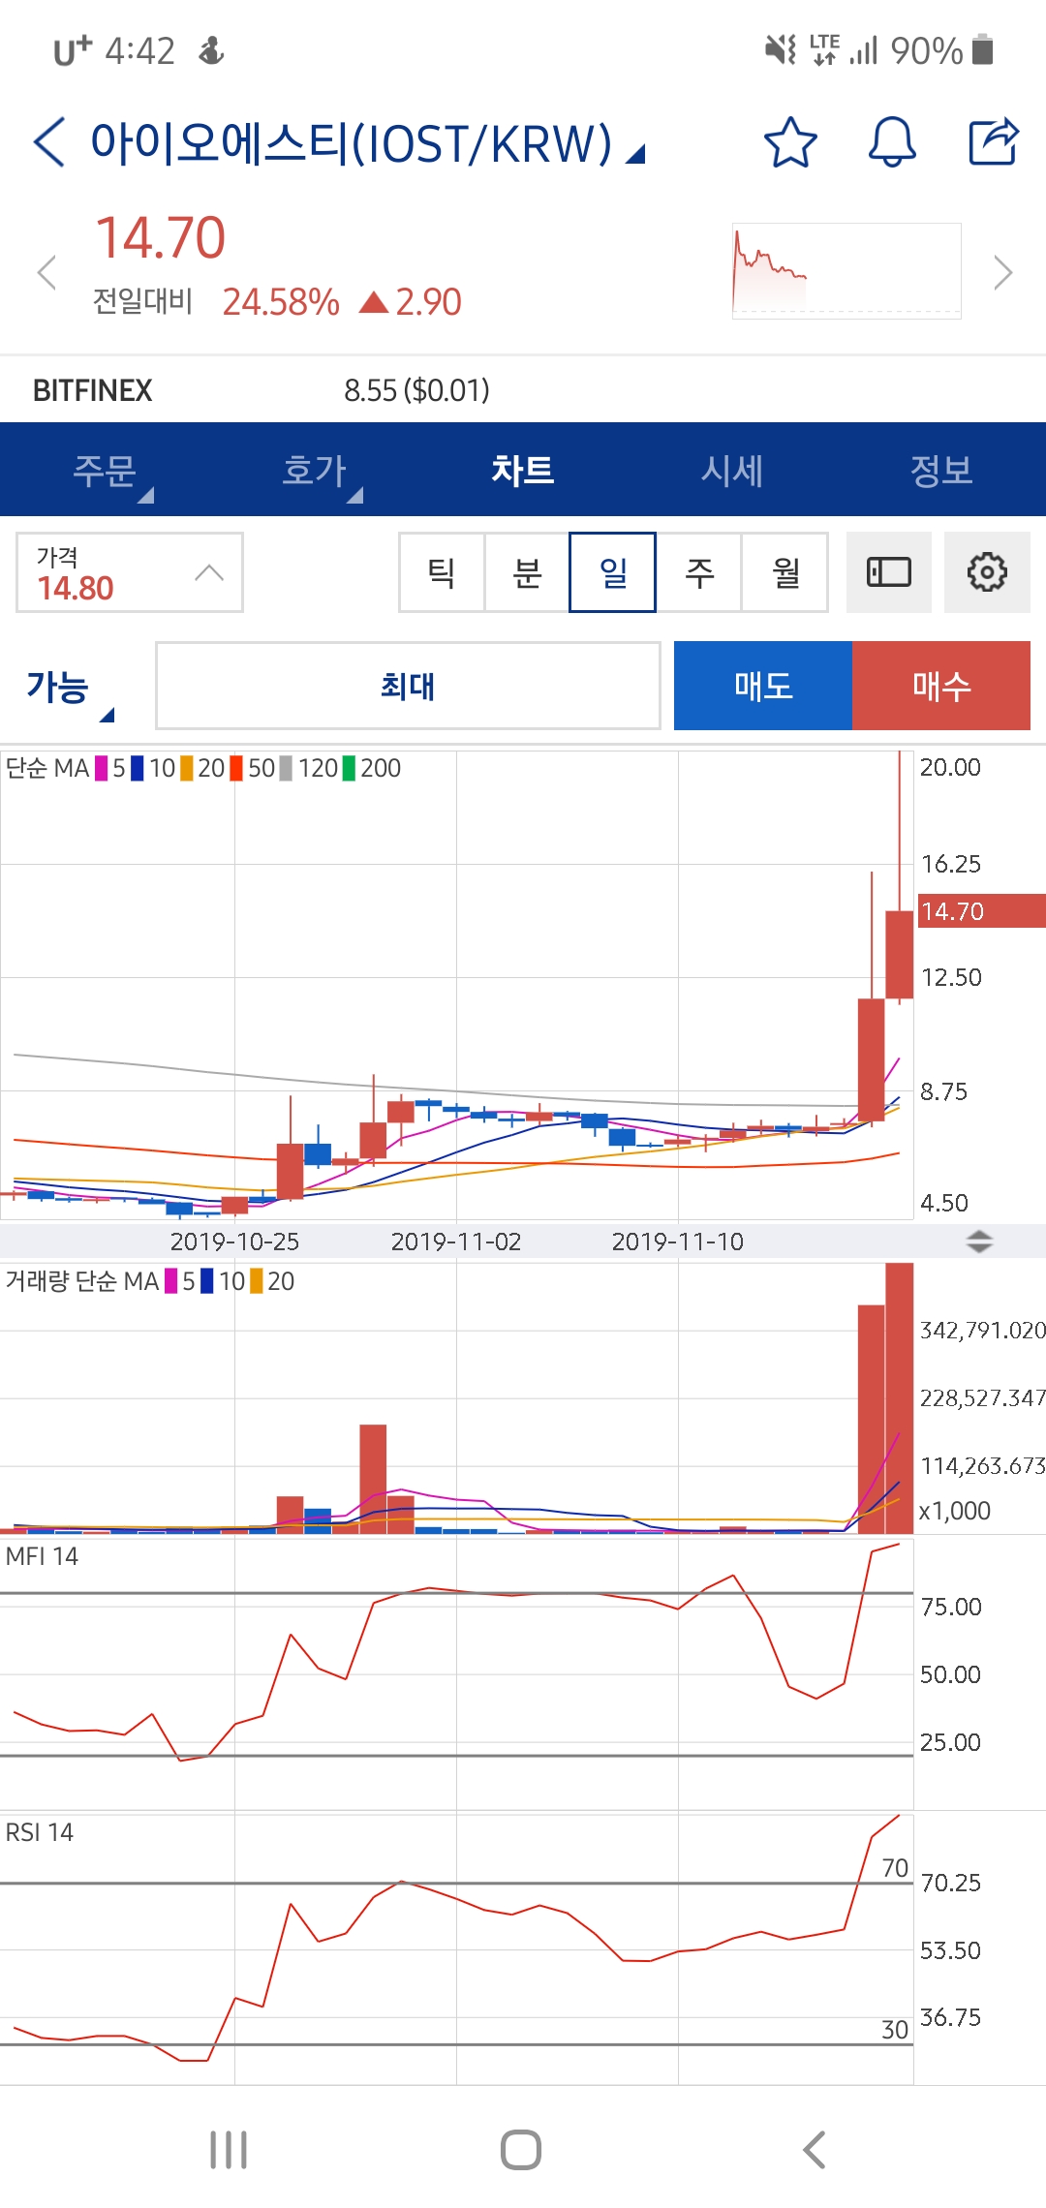Tap the 14.70 current price marker on chart

tap(981, 911)
